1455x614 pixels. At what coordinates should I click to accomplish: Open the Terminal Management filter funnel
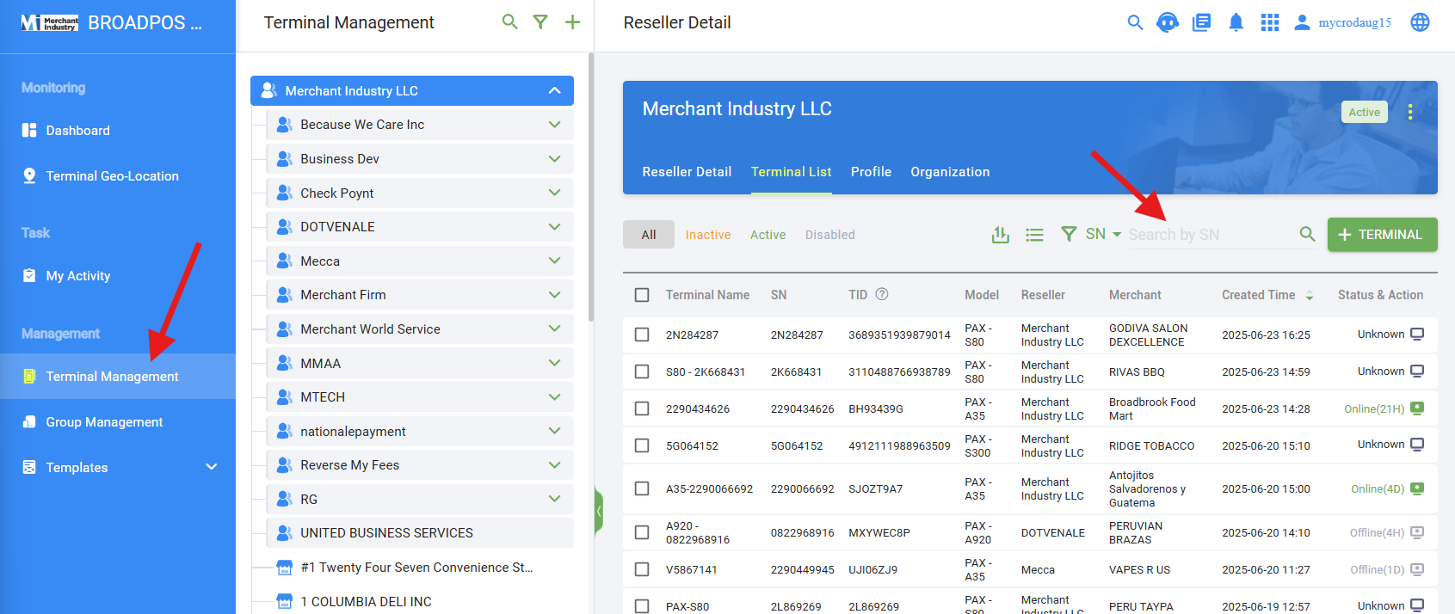pos(540,22)
